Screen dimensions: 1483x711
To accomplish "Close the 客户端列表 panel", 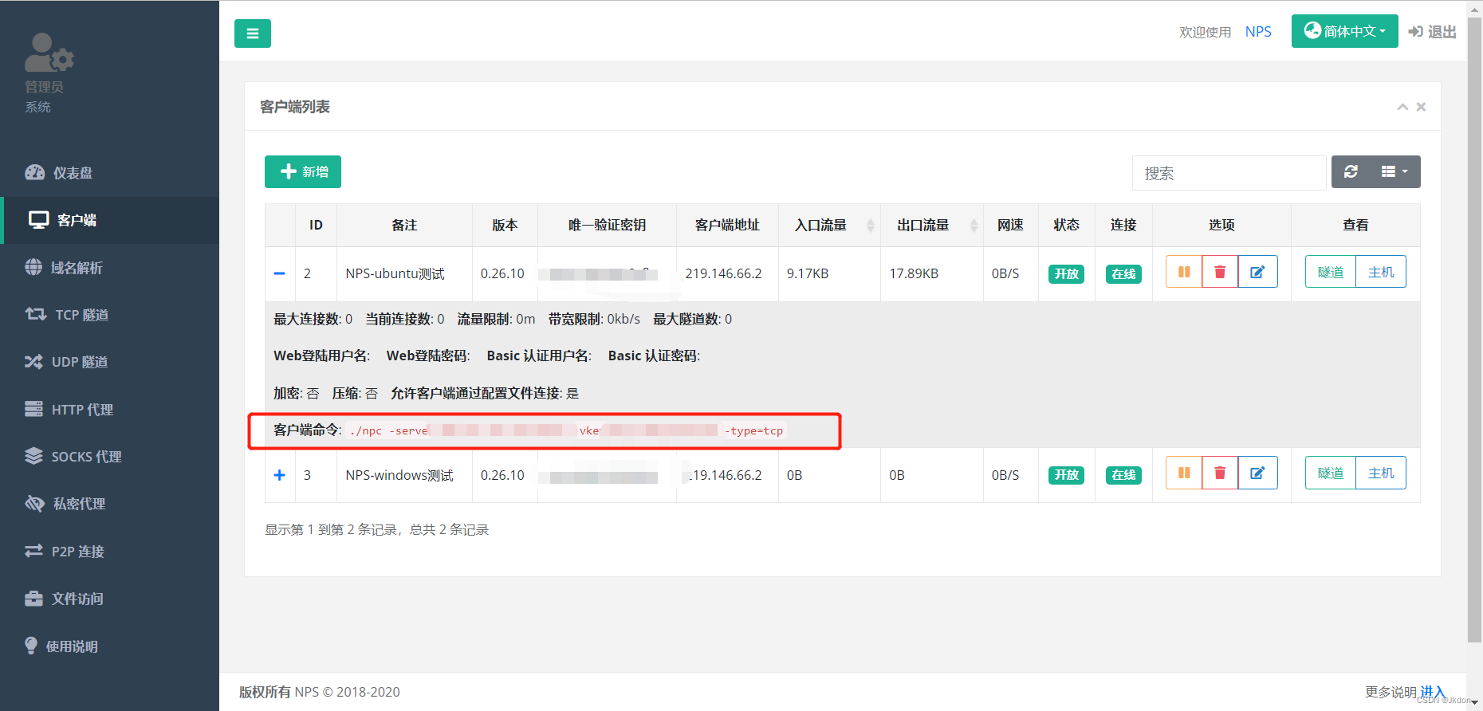I will (x=1421, y=107).
